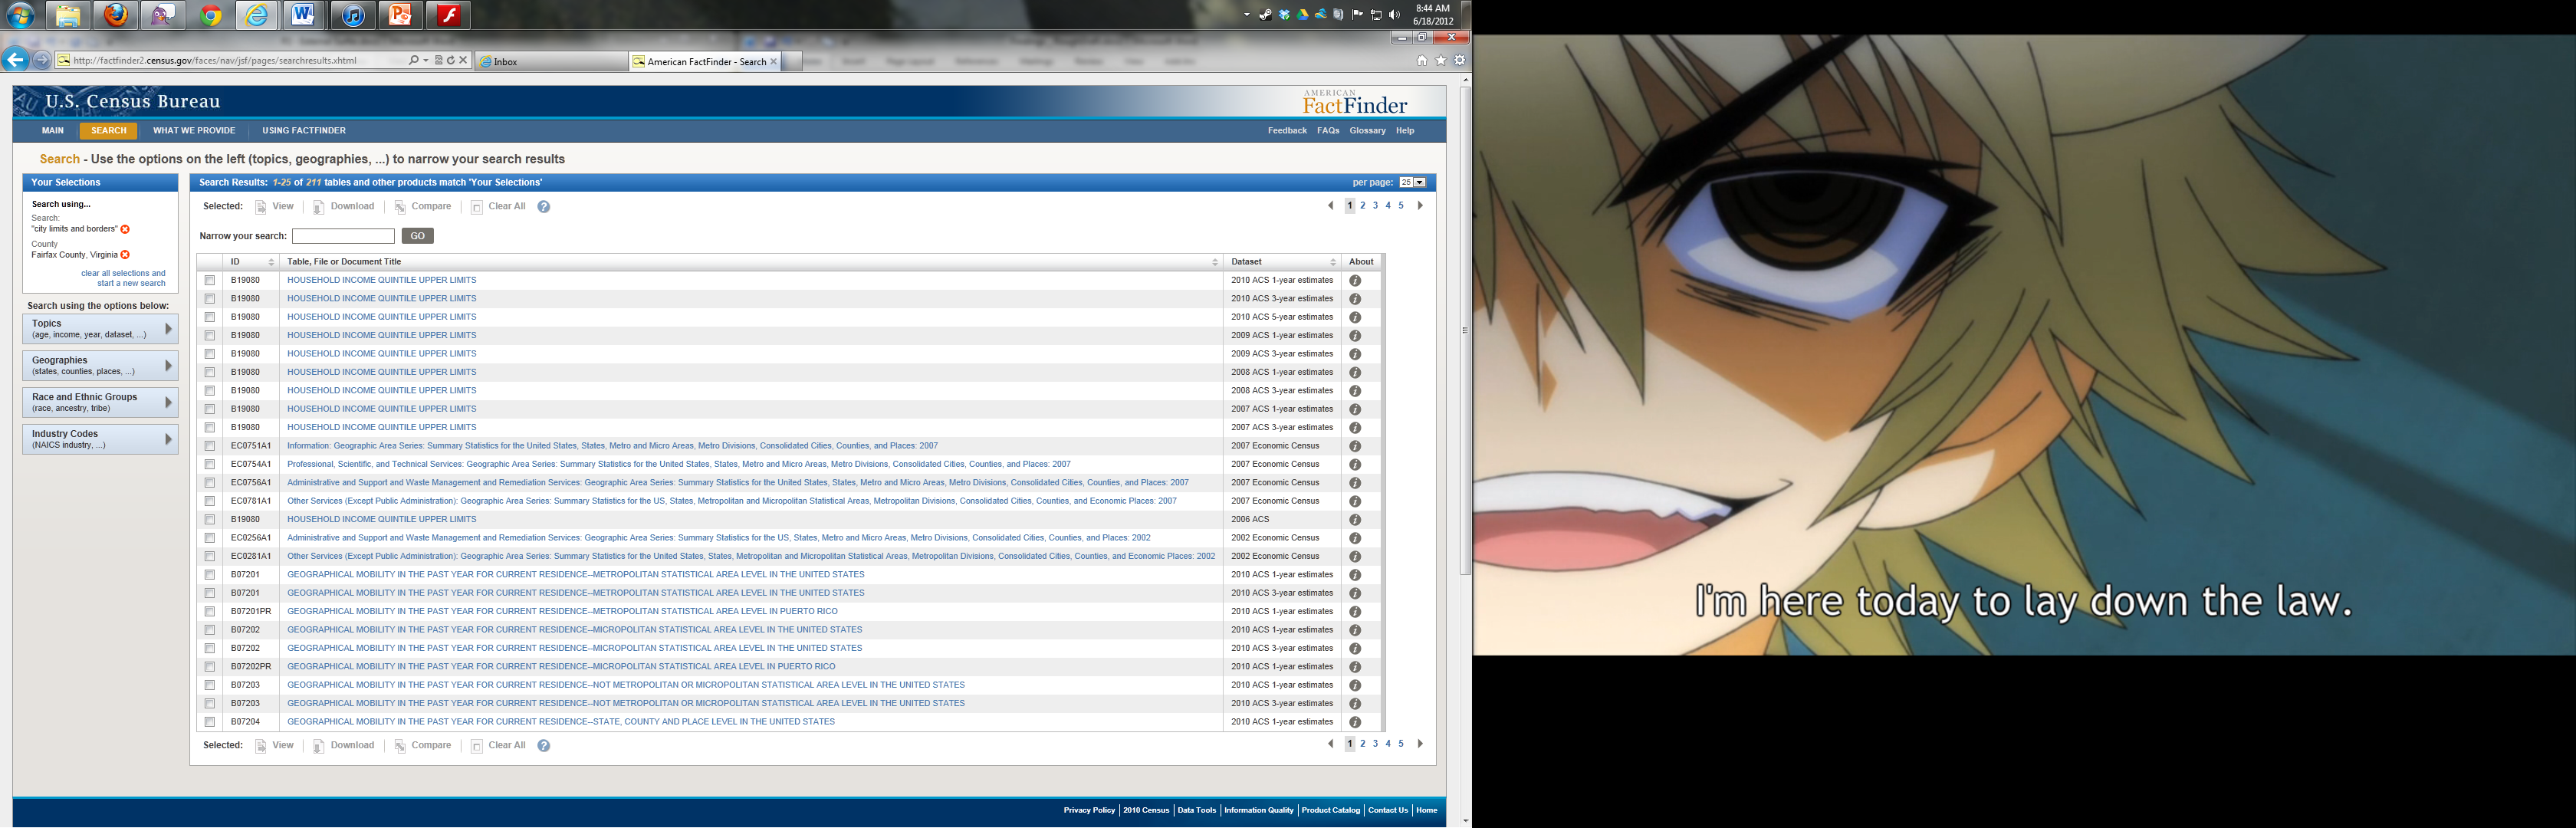Check the first B19080 result checkbox

tap(210, 281)
